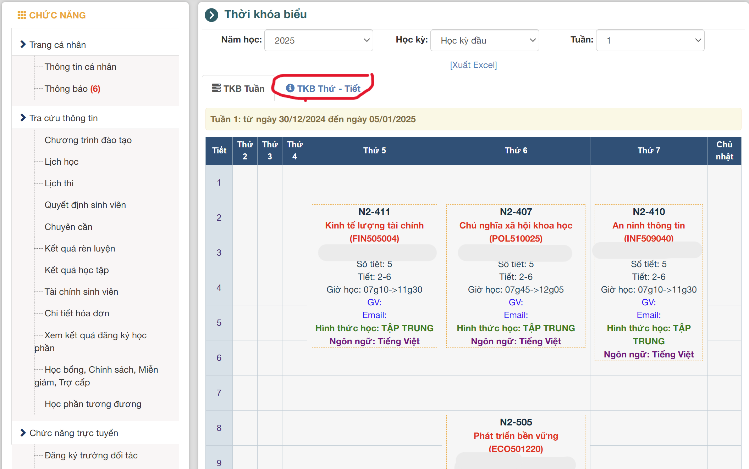The image size is (749, 469).
Task: Open Kết quả học tập page
Action: point(77,270)
